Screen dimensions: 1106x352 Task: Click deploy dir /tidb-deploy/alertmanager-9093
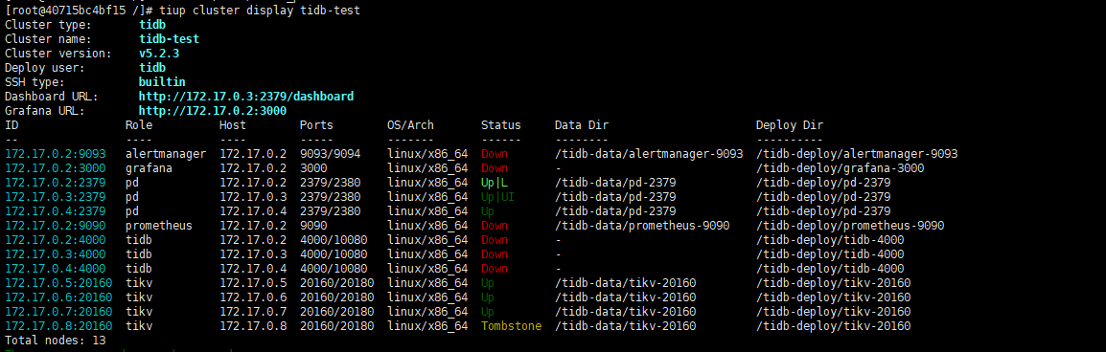pos(857,153)
